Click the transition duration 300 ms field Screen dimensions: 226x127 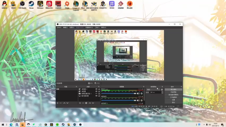tap(155, 93)
